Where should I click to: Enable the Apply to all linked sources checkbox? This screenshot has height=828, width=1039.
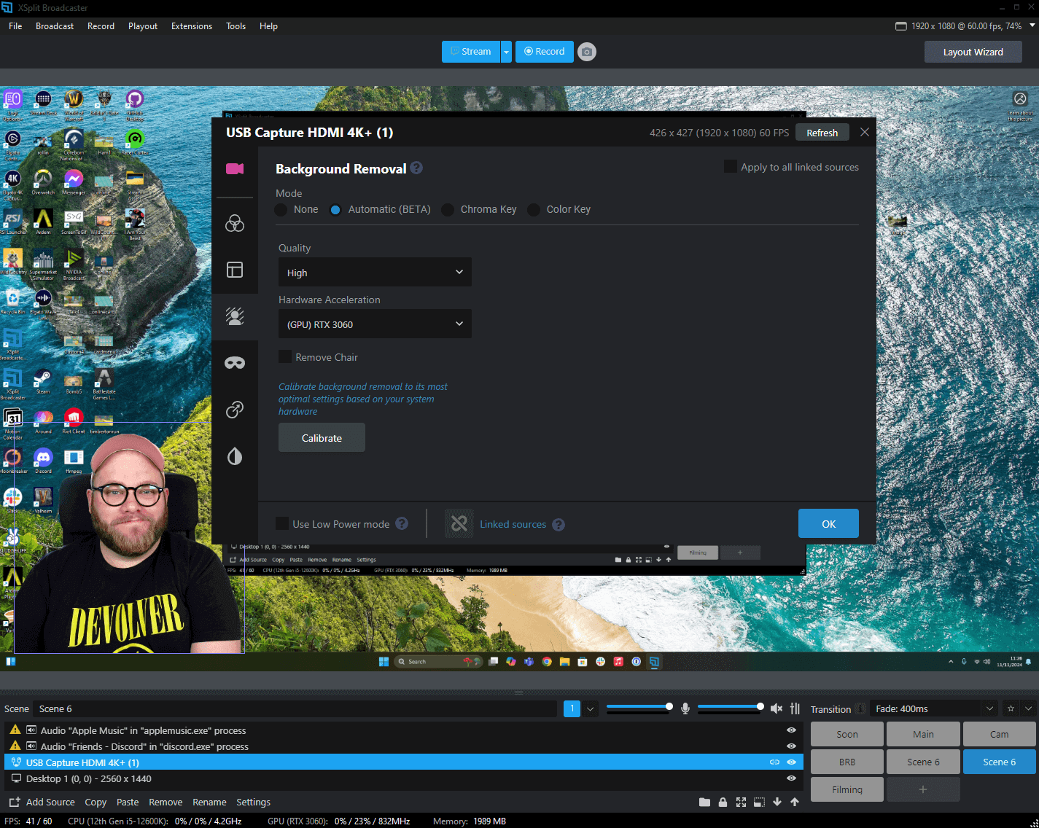pyautogui.click(x=730, y=167)
